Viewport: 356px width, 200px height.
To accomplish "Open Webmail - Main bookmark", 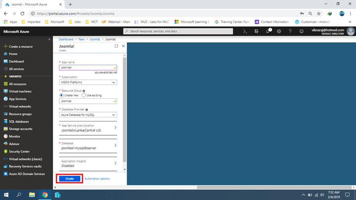I will [116, 22].
